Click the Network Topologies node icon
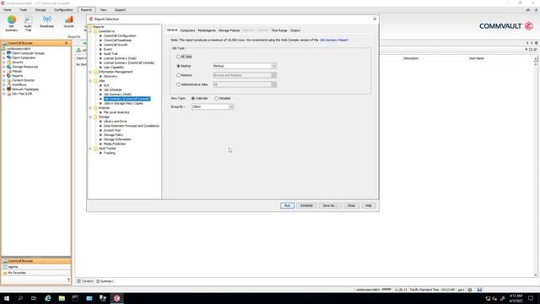540x304 pixels. click(9, 90)
